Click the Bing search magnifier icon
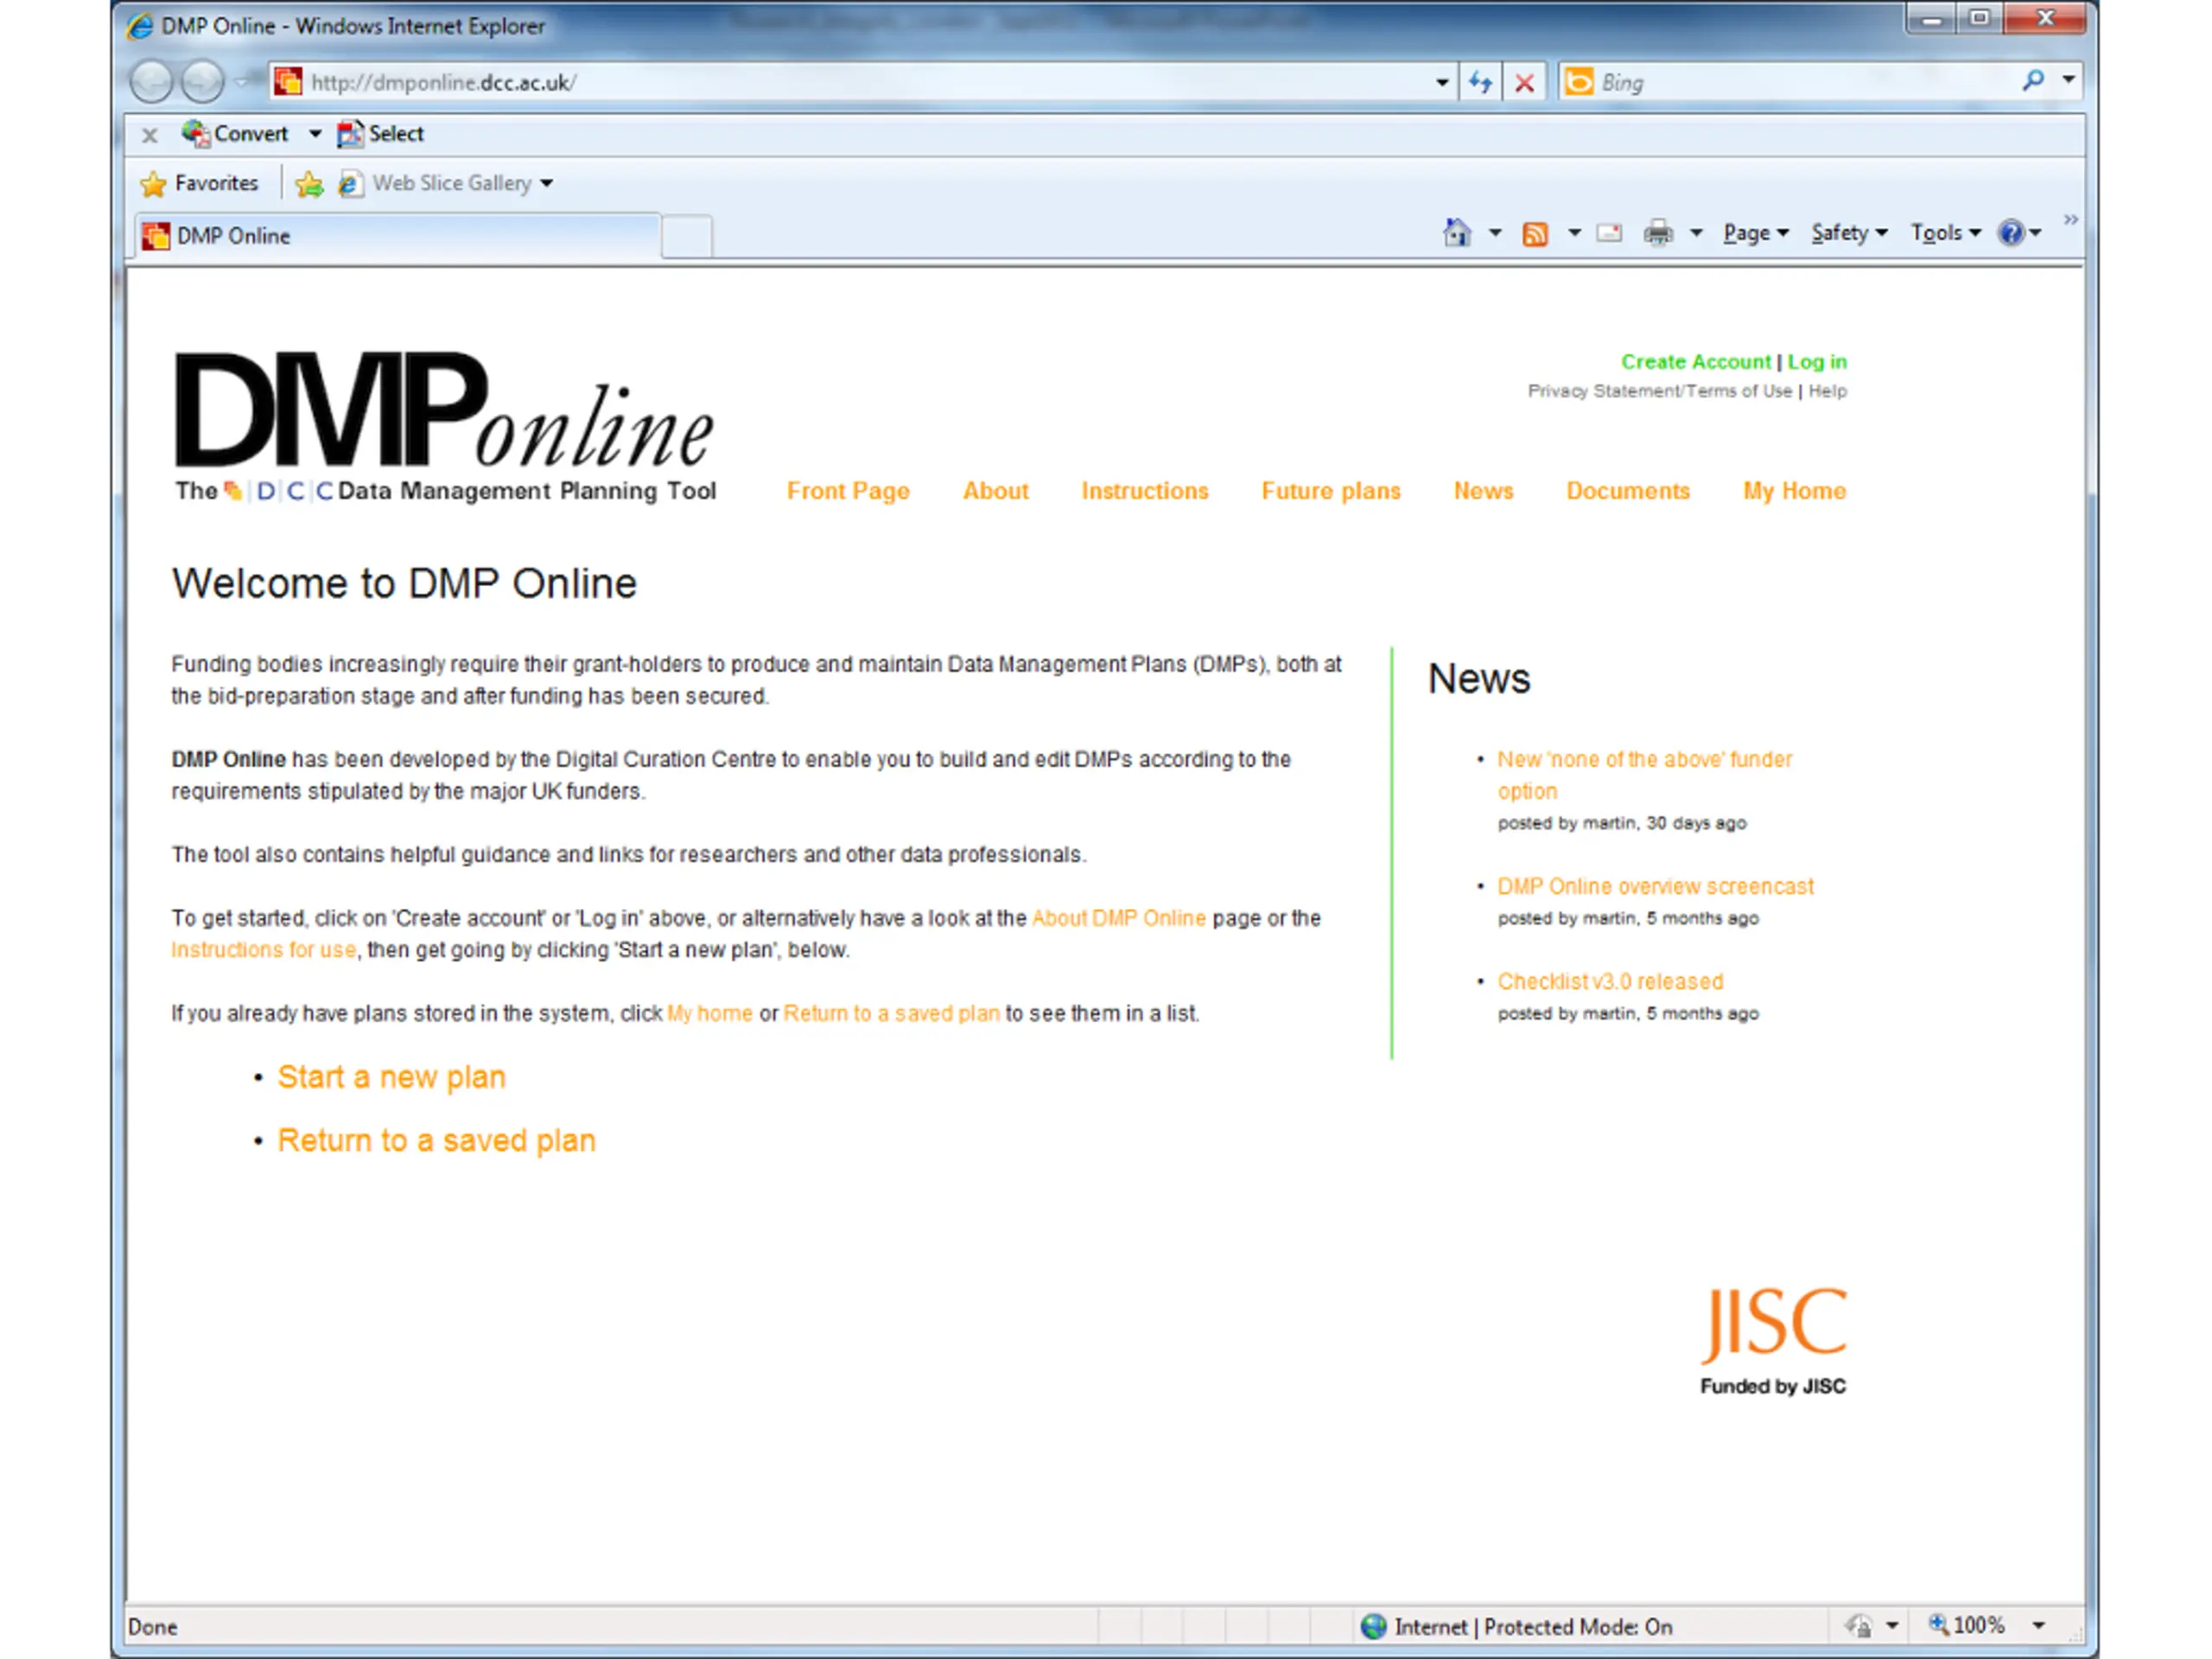Image resolution: width=2212 pixels, height=1659 pixels. pos(2032,81)
